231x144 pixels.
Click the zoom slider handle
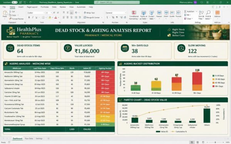pyautogui.click(x=215, y=142)
